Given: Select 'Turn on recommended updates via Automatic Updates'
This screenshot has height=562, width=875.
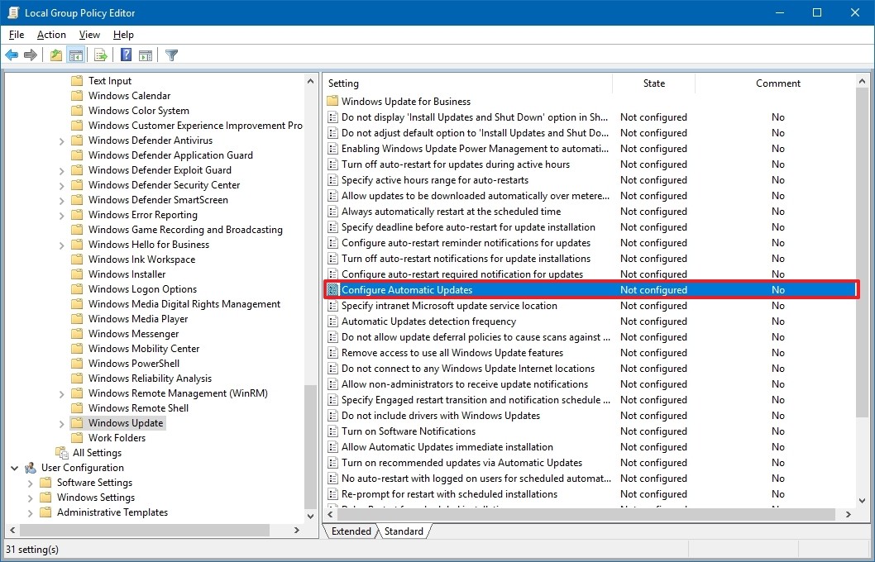Looking at the screenshot, I should tap(461, 463).
